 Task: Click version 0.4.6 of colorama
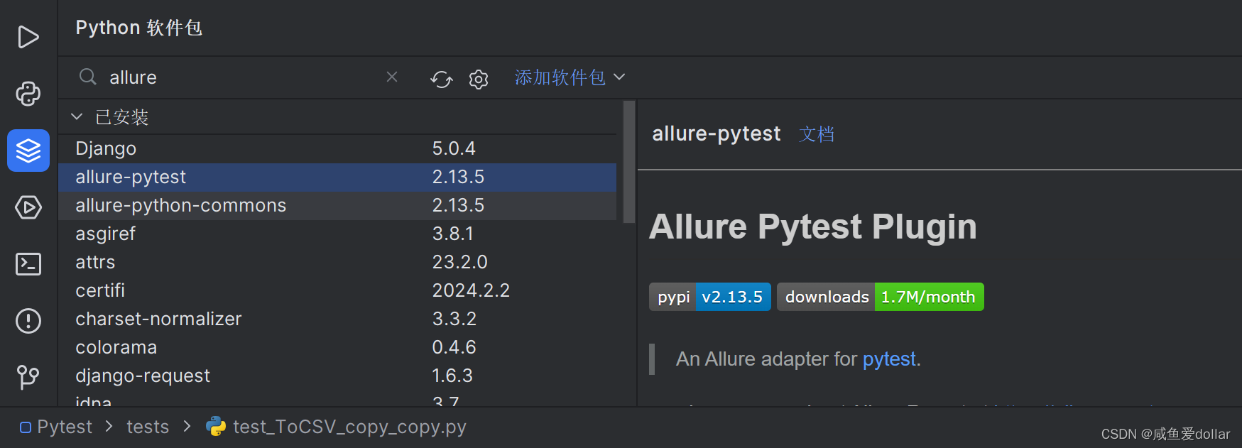pos(454,347)
